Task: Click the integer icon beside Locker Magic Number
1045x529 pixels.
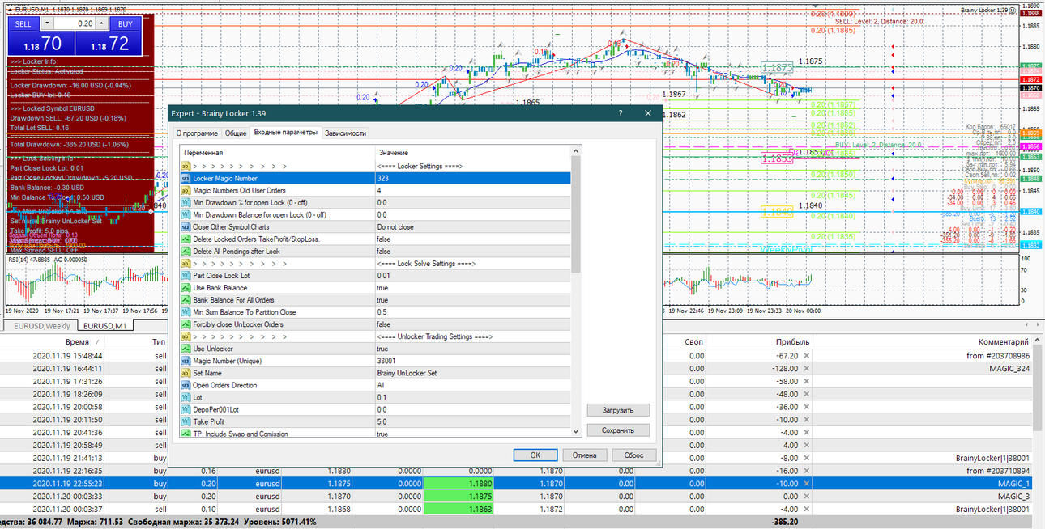Action: click(x=185, y=178)
